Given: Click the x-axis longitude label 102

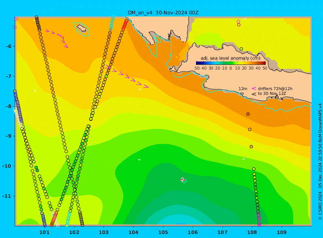Looking at the screenshot, I should click(74, 232).
